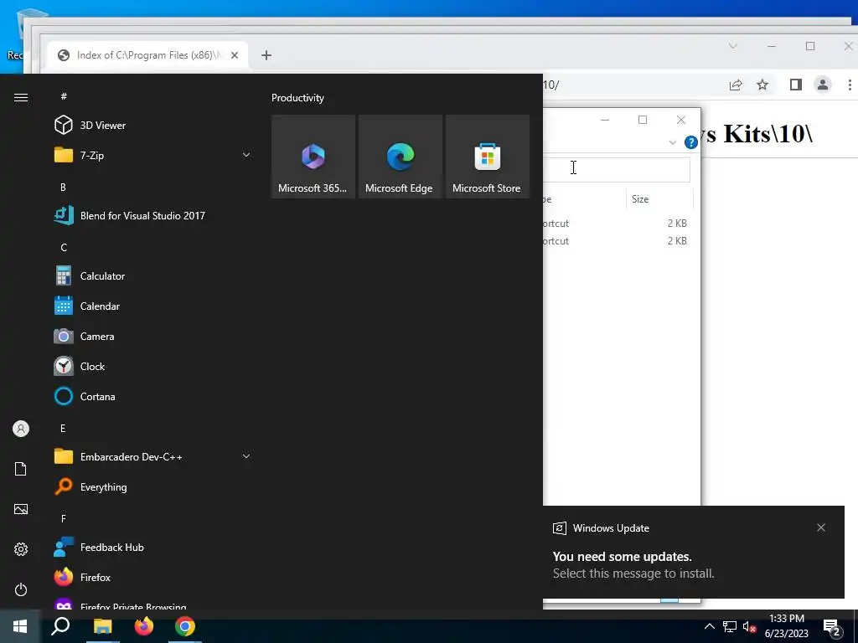
Task: Open the user account icon in Start sidebar
Action: coord(21,429)
